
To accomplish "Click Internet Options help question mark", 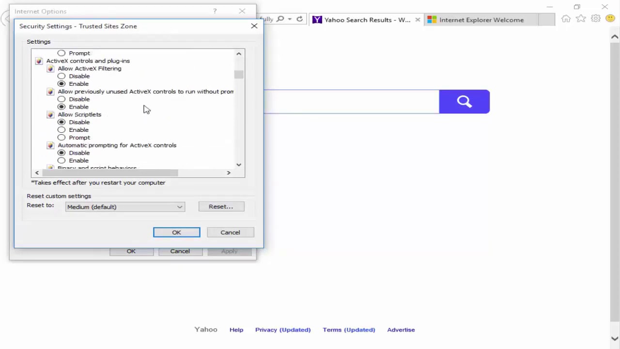I will pos(215,11).
